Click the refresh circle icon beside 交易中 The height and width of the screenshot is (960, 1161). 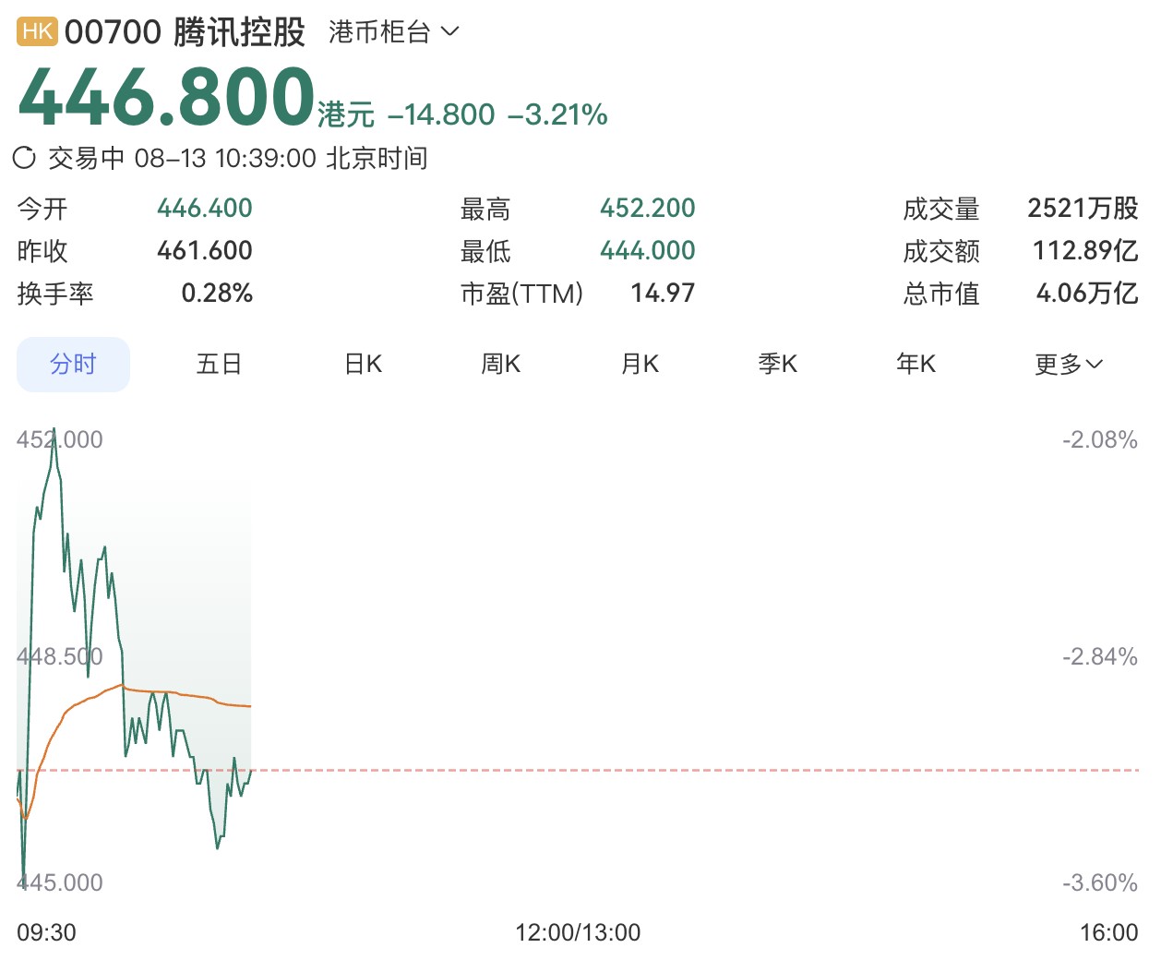(x=24, y=158)
